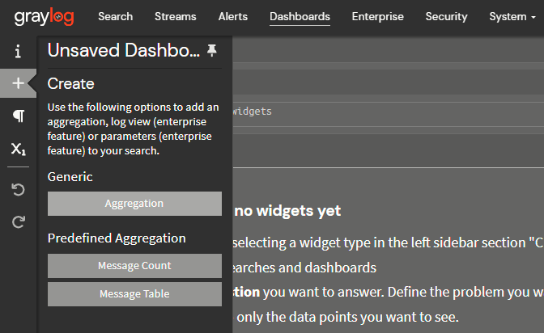Open the Fields subscript icon section

click(18, 150)
